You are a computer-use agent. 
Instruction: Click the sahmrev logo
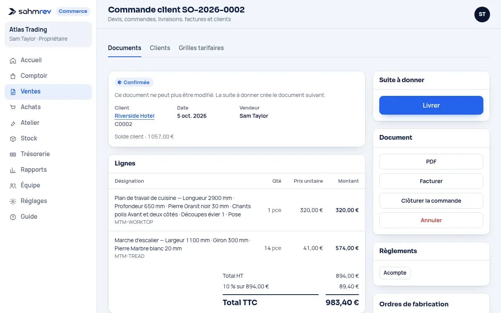pyautogui.click(x=30, y=11)
